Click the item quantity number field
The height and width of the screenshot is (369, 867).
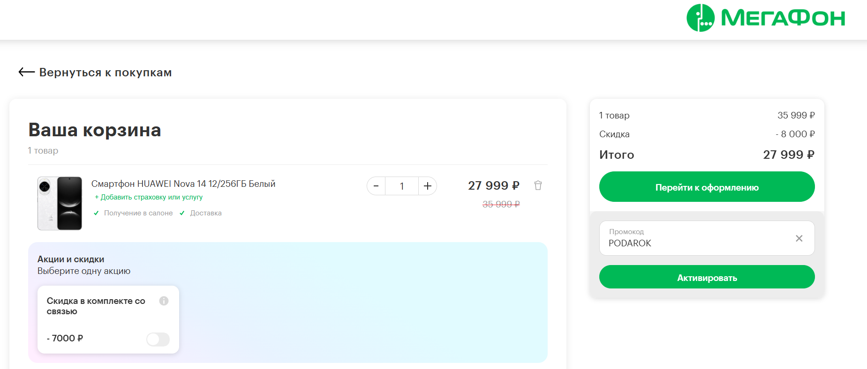(402, 186)
